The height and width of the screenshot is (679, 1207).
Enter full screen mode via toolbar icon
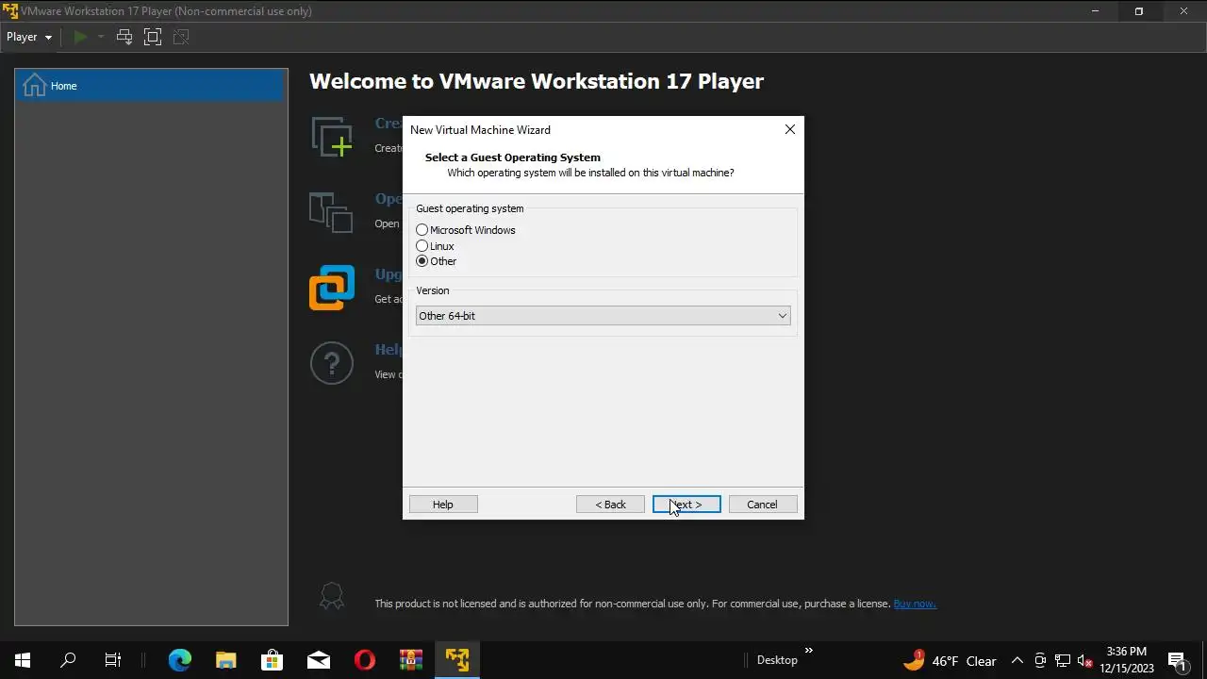(153, 37)
